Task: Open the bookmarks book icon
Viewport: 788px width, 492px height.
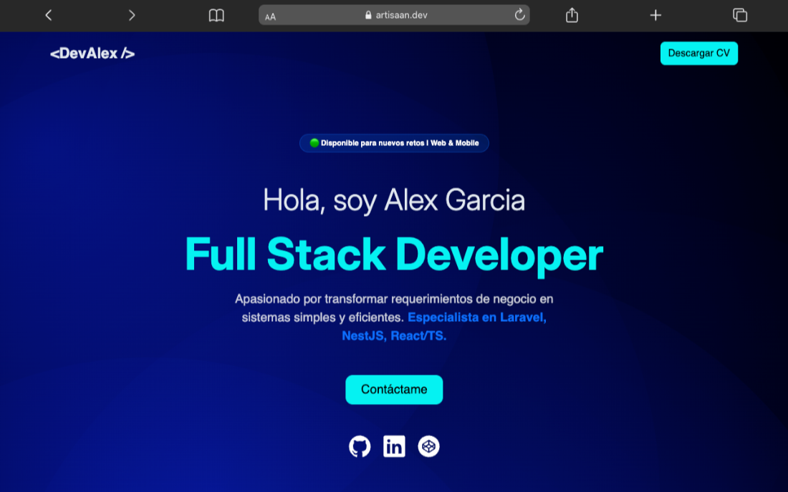Action: point(216,16)
